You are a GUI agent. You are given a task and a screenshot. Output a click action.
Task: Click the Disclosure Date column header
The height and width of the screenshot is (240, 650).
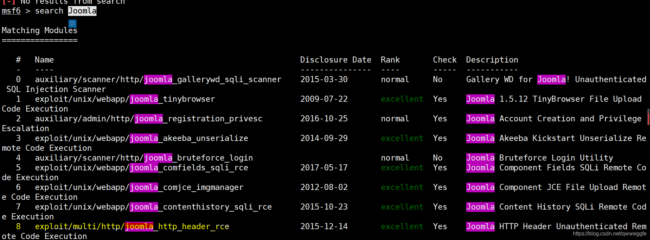pos(336,60)
